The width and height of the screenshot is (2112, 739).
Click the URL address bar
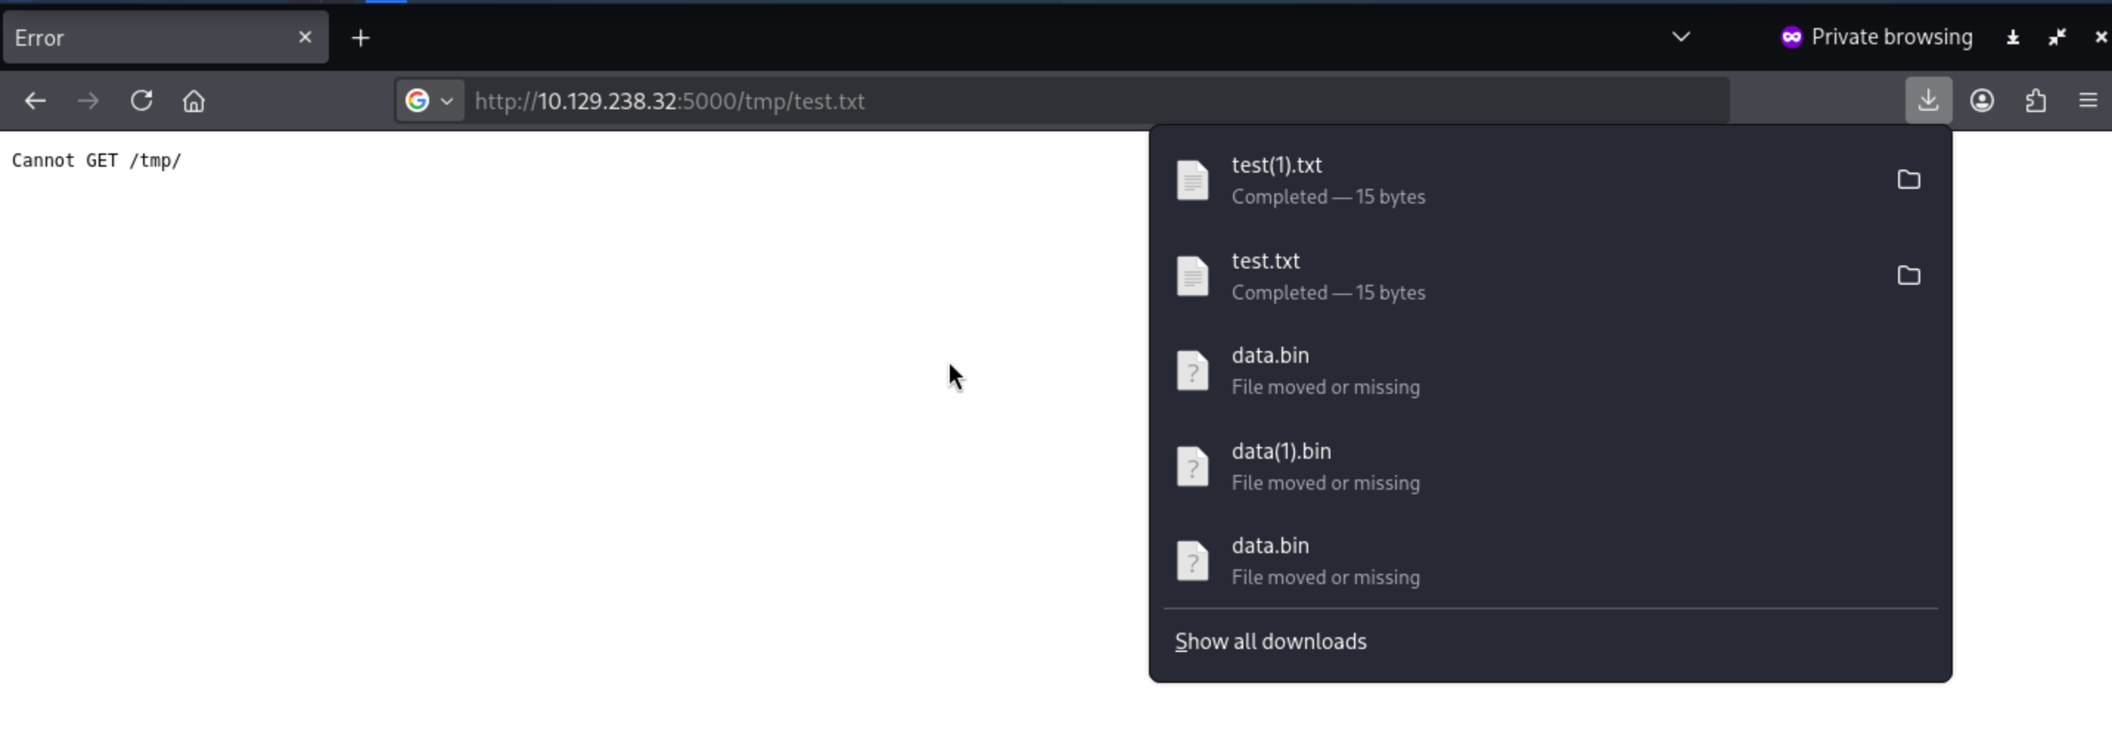(x=1066, y=101)
